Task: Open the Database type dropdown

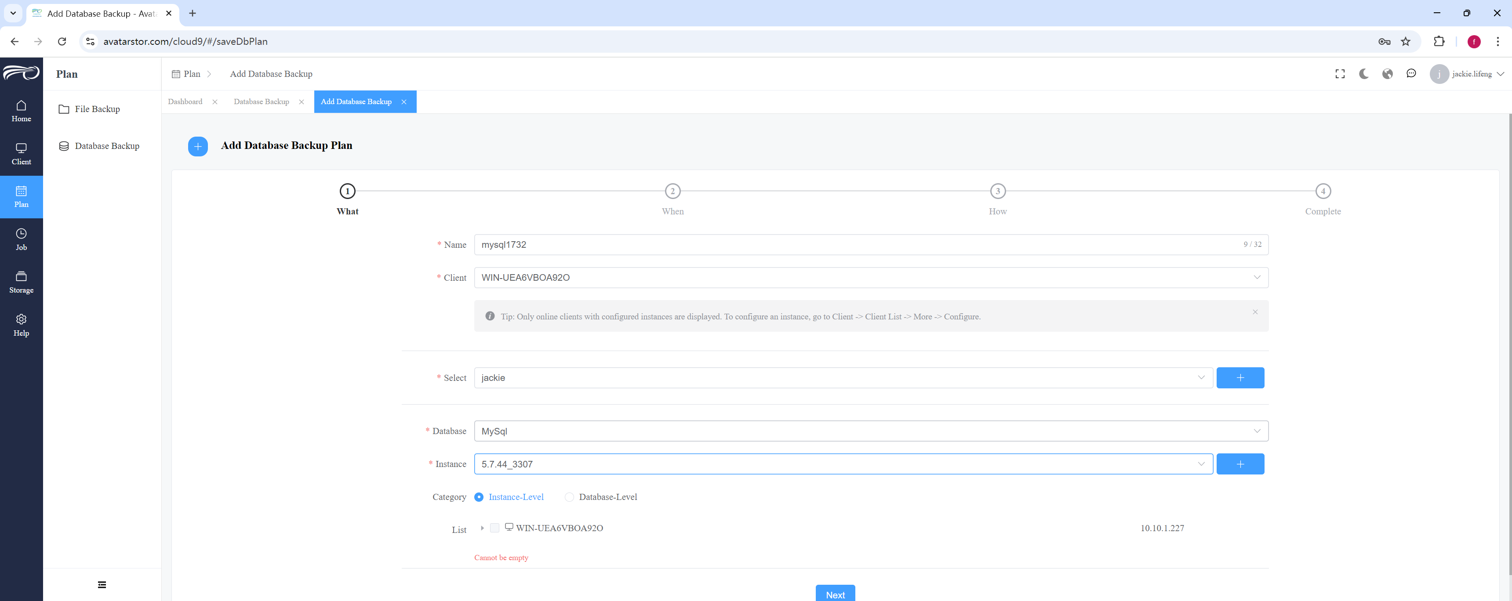Action: click(871, 431)
